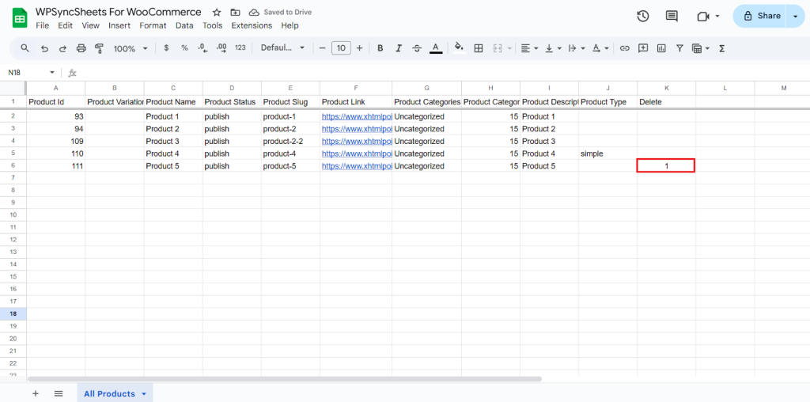Open the Edit menu

[65, 25]
